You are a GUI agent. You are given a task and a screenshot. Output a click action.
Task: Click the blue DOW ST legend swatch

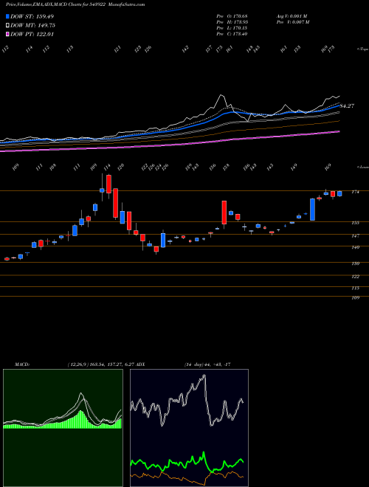8,16
